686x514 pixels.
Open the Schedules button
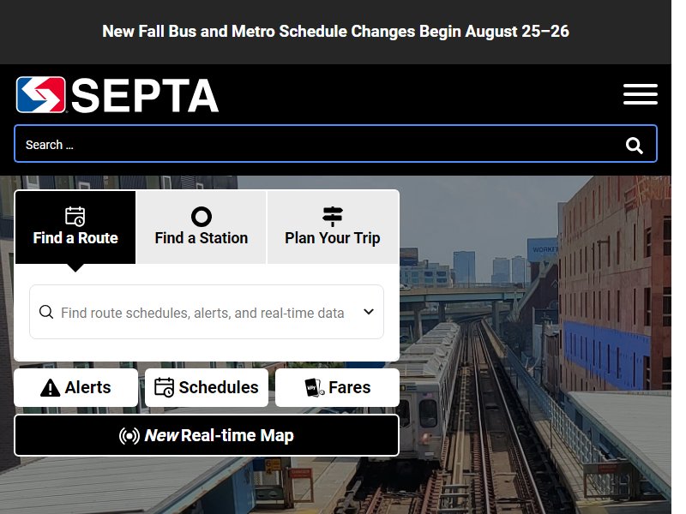click(207, 388)
